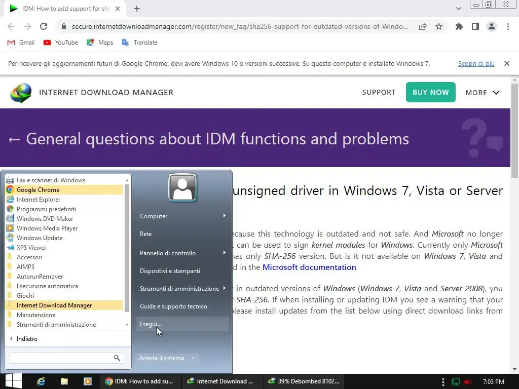Expand the Manutenzione folder
Viewport: 519px width, 389px height.
pyautogui.click(x=64, y=315)
